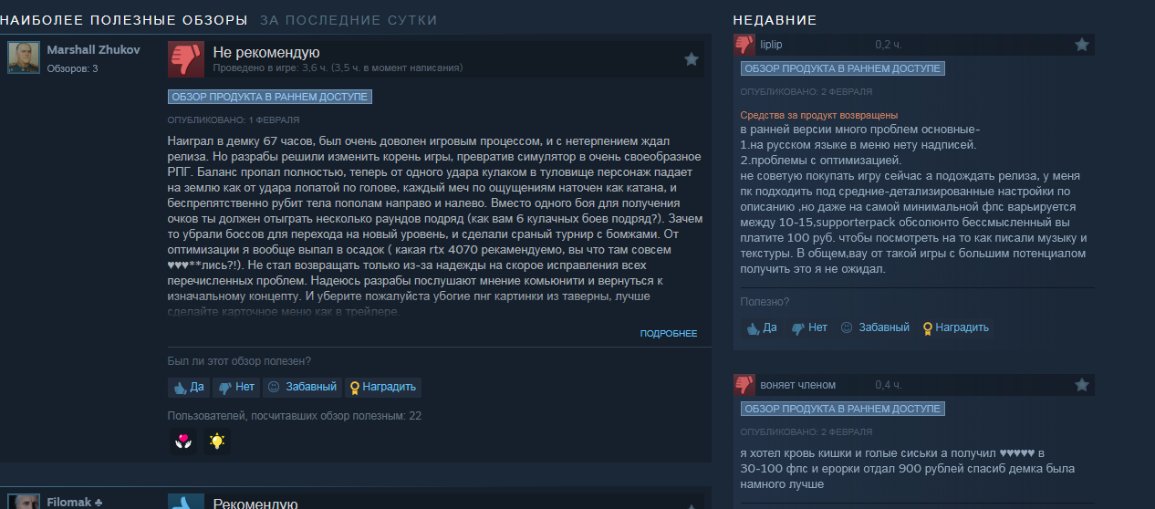
Task: Click Наградить button under the main review
Action: (383, 387)
